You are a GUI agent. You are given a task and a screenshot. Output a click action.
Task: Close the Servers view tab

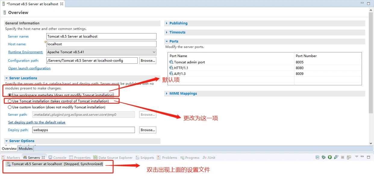[43, 157]
